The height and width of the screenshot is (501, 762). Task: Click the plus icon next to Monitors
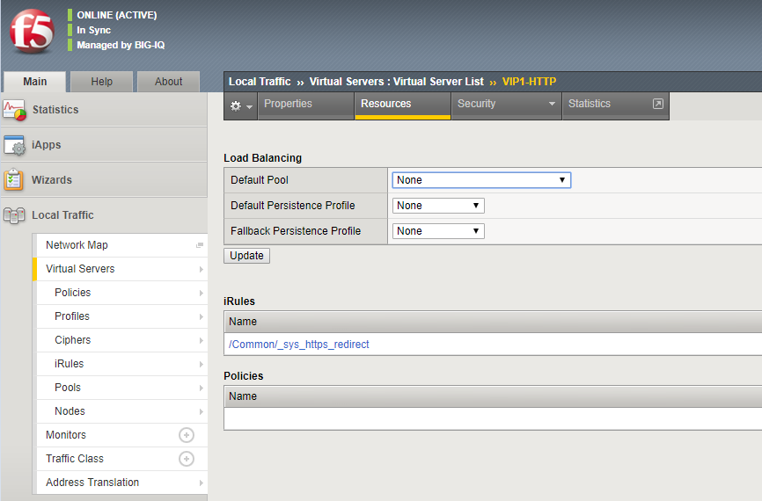click(x=187, y=435)
